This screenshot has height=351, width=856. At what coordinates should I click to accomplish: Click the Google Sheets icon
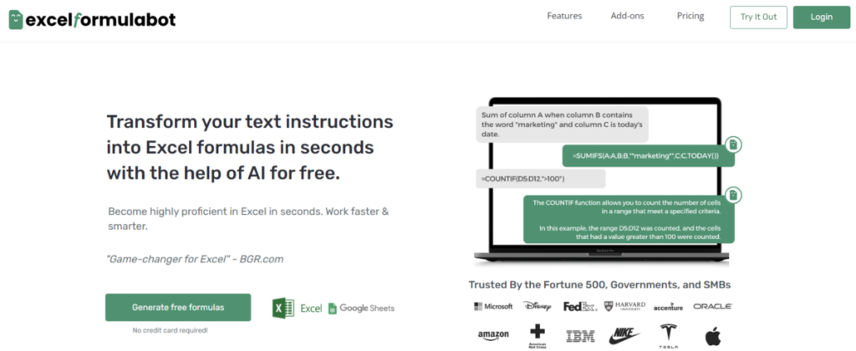(333, 308)
